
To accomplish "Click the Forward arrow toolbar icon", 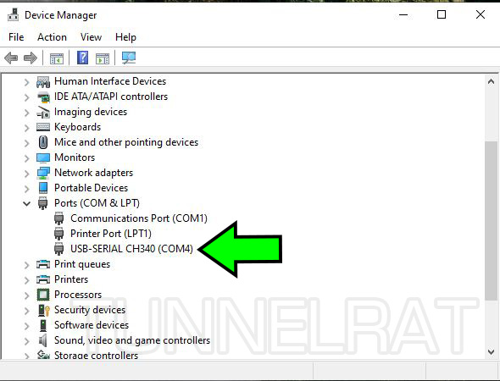I will (x=31, y=58).
